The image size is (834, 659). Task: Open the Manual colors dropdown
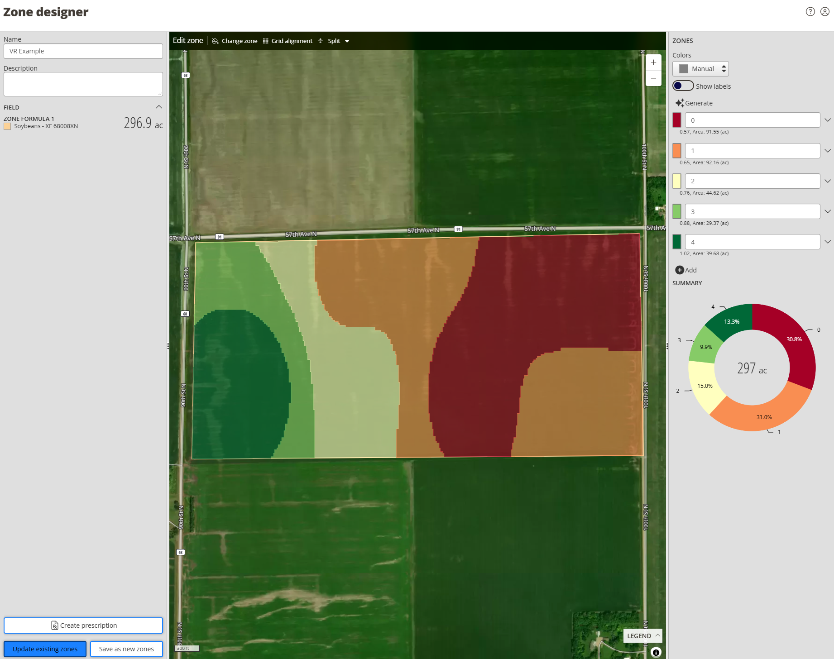coord(700,69)
